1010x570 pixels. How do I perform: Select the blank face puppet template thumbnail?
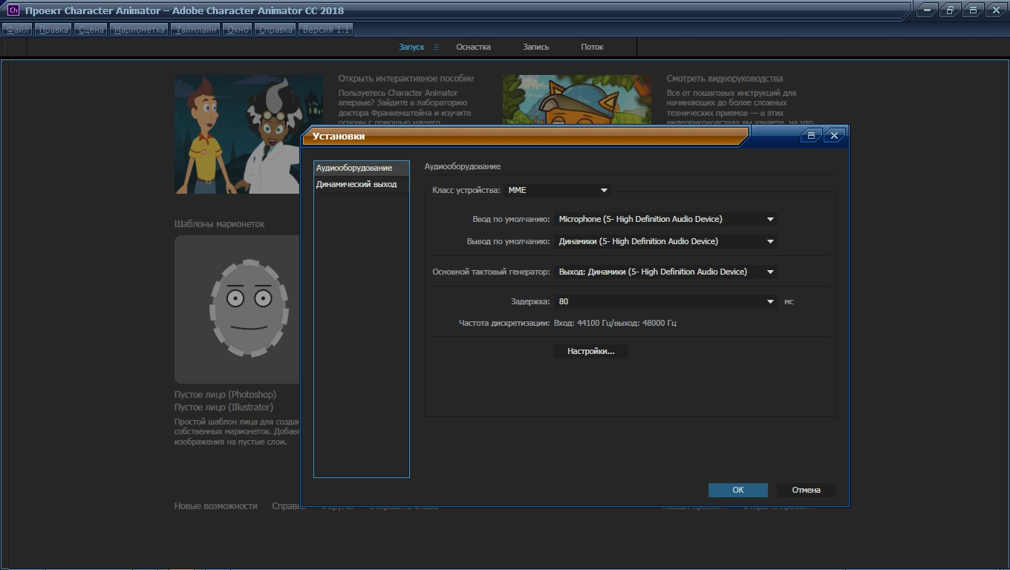point(237,309)
